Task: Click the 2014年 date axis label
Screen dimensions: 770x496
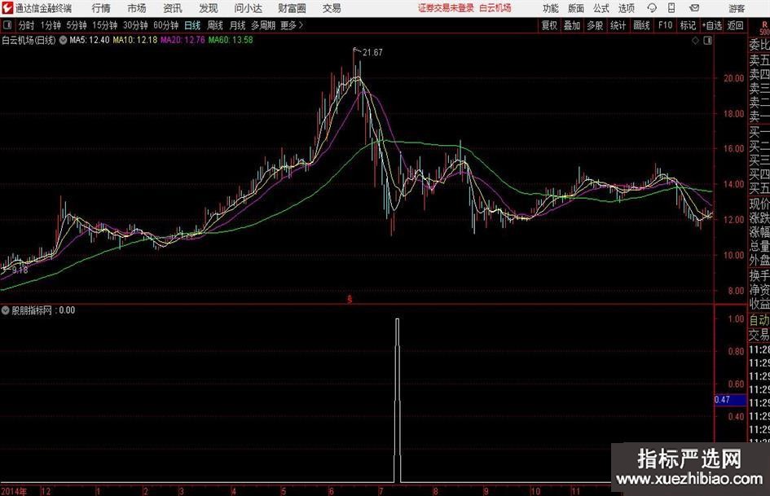Action: click(x=14, y=491)
